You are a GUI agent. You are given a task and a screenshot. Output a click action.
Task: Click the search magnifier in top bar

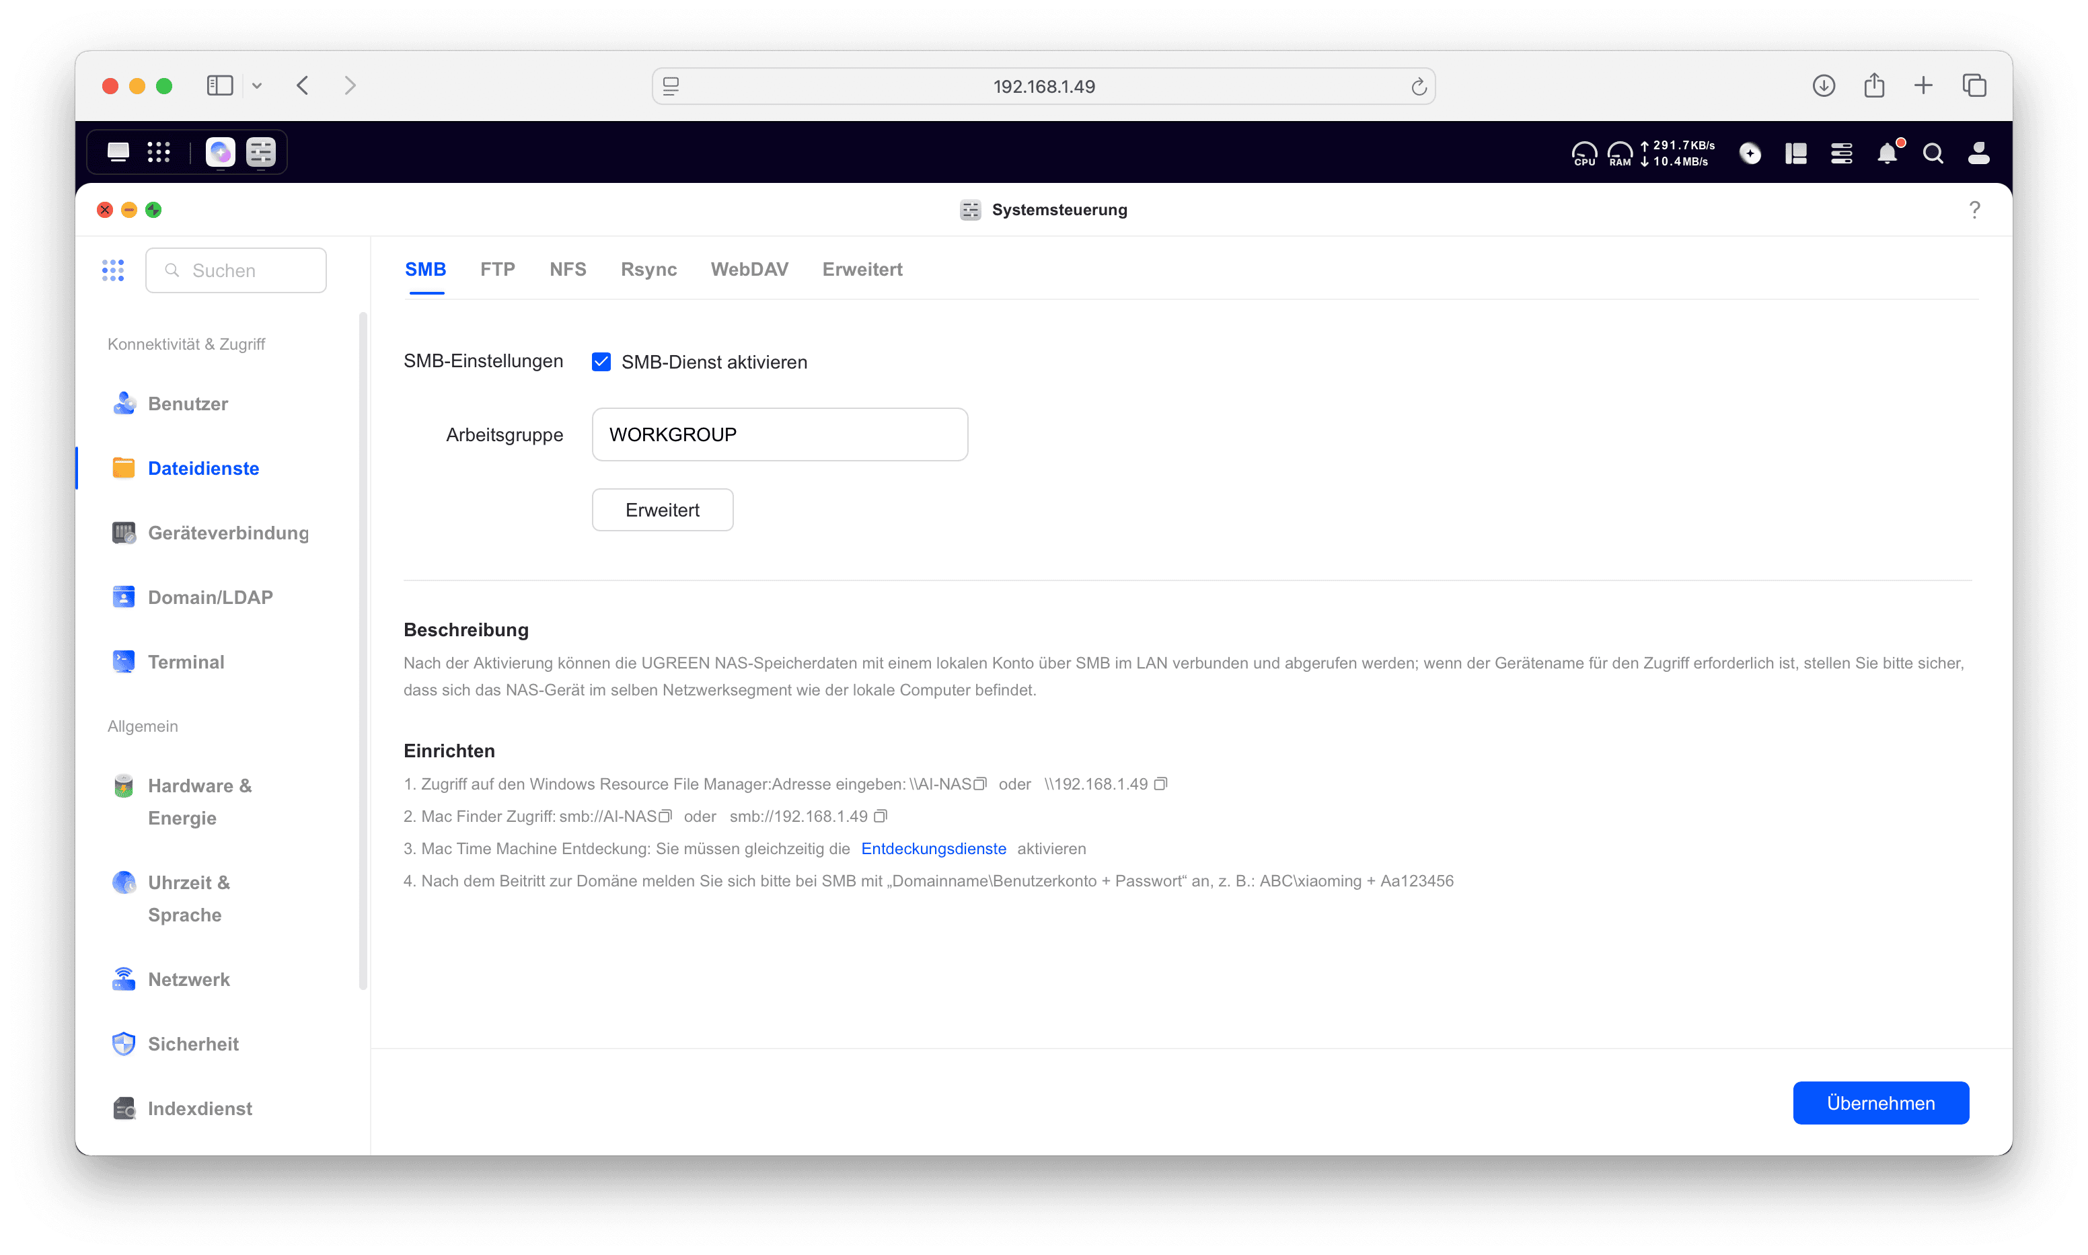pos(1933,153)
